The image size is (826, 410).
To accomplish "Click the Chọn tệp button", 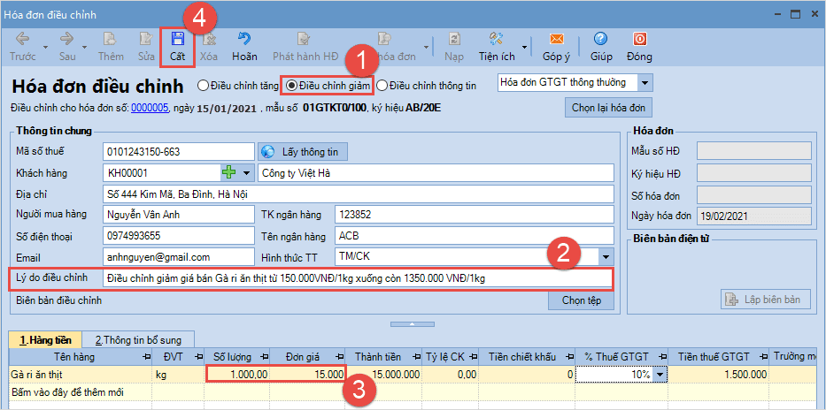I will click(581, 300).
